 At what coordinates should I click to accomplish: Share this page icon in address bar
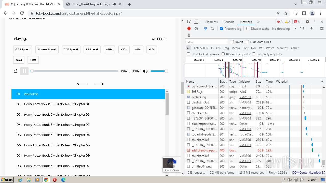click(x=278, y=13)
